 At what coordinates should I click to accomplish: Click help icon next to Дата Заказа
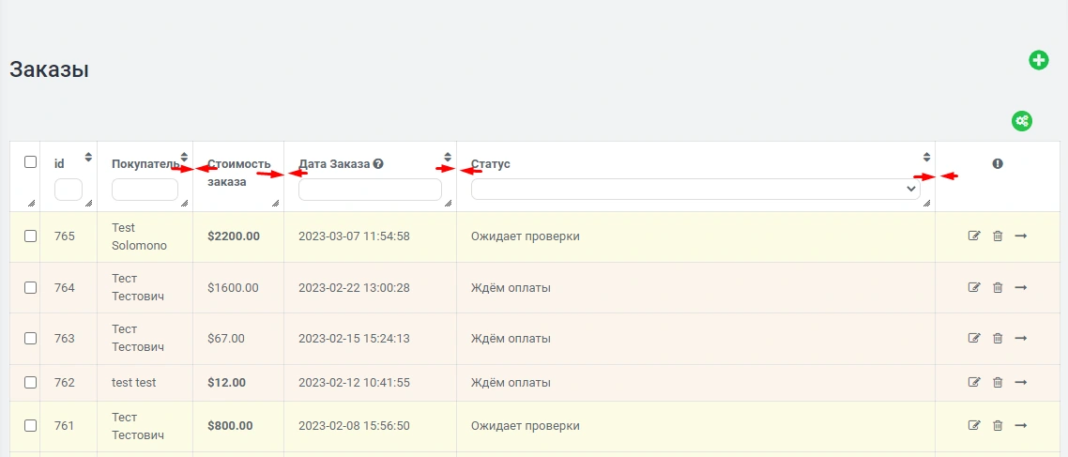coord(378,164)
